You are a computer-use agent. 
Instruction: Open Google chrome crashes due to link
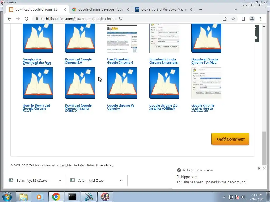pyautogui.click(x=203, y=107)
